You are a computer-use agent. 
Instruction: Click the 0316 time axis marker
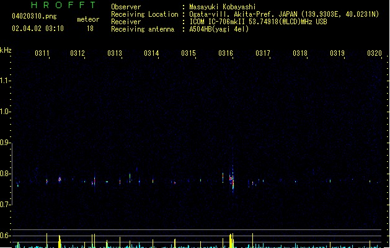click(226, 53)
